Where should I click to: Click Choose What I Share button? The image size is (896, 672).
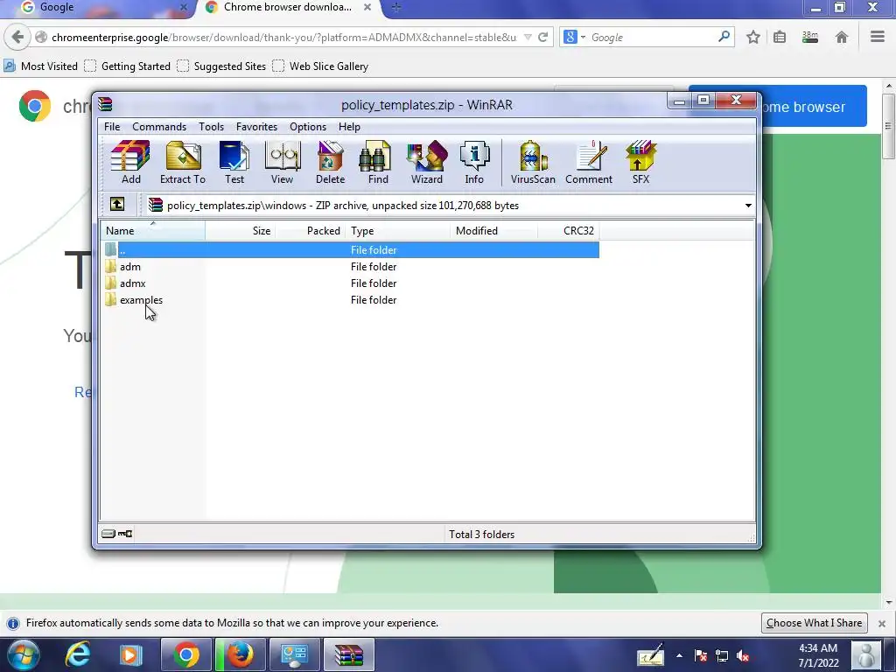(x=815, y=623)
